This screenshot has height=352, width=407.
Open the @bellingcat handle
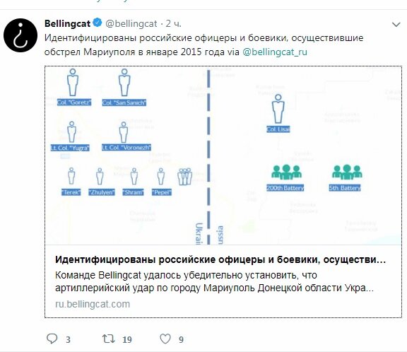[131, 23]
